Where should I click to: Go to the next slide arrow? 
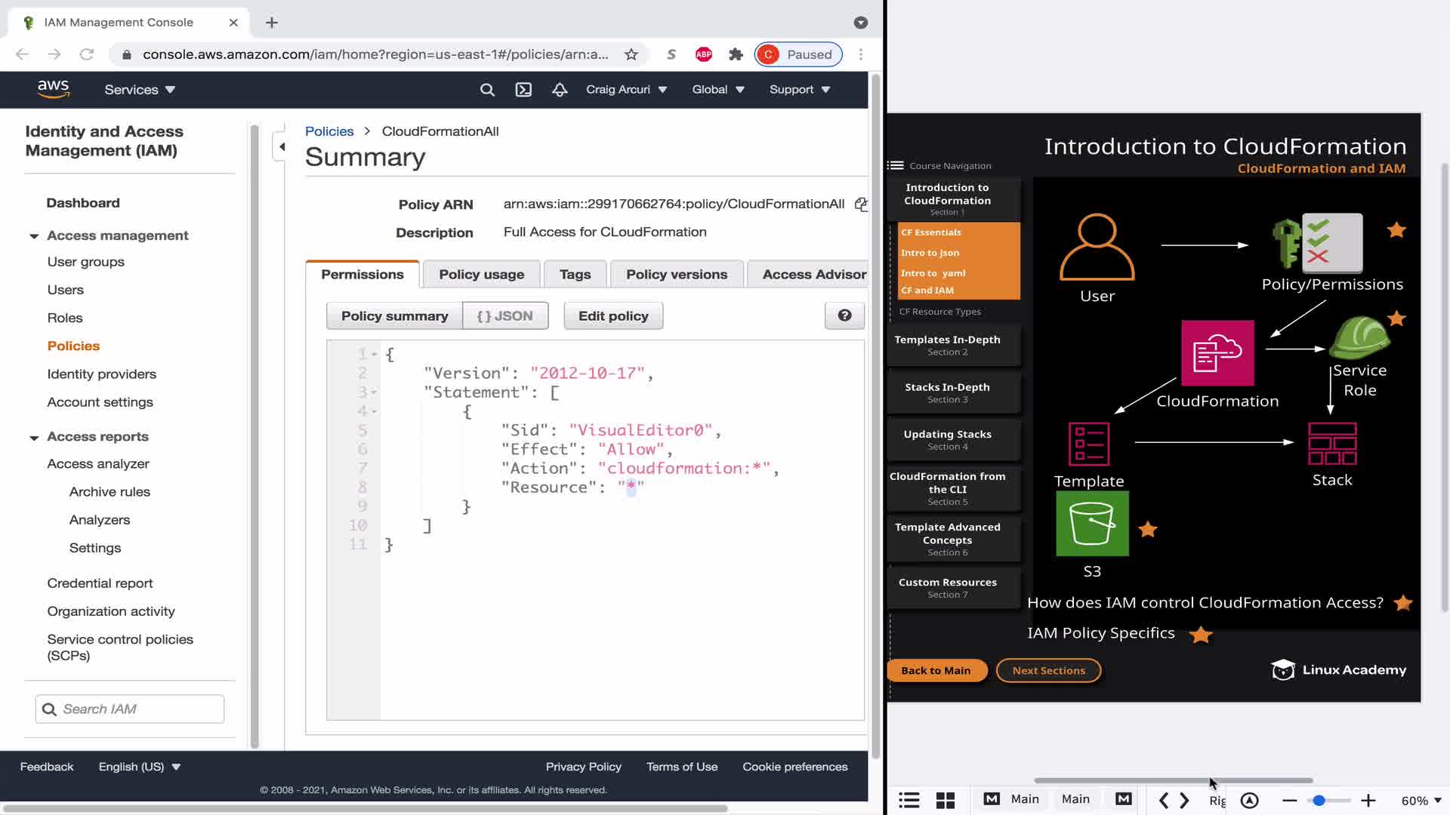click(x=1185, y=800)
